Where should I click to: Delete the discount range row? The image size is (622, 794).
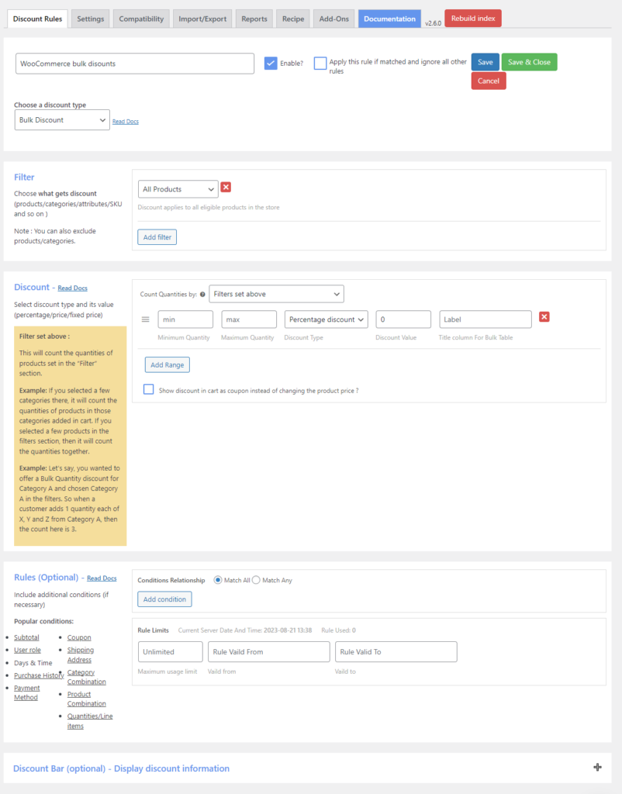click(544, 316)
